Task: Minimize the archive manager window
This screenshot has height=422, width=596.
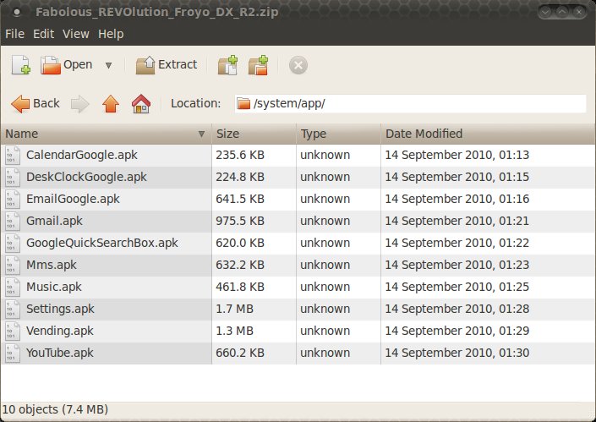Action: click(545, 12)
